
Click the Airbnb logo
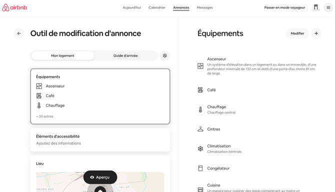point(14,7)
